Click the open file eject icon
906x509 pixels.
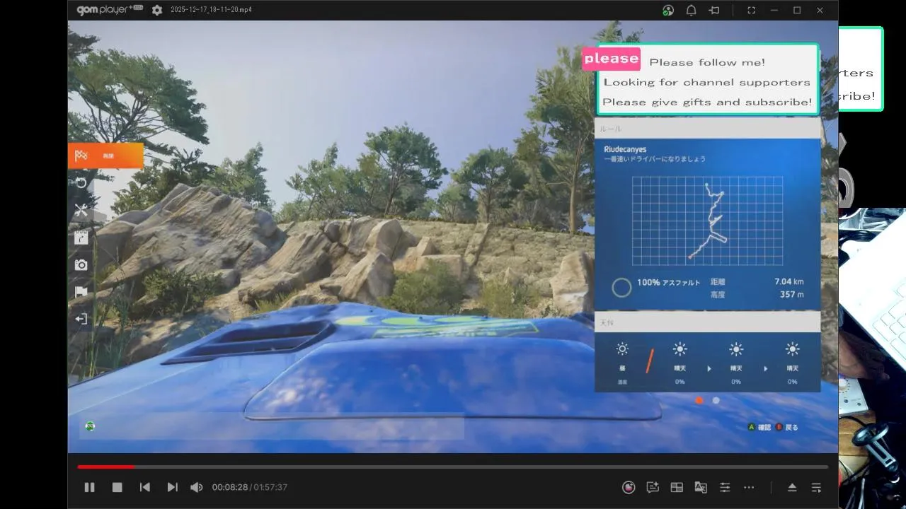tap(792, 487)
